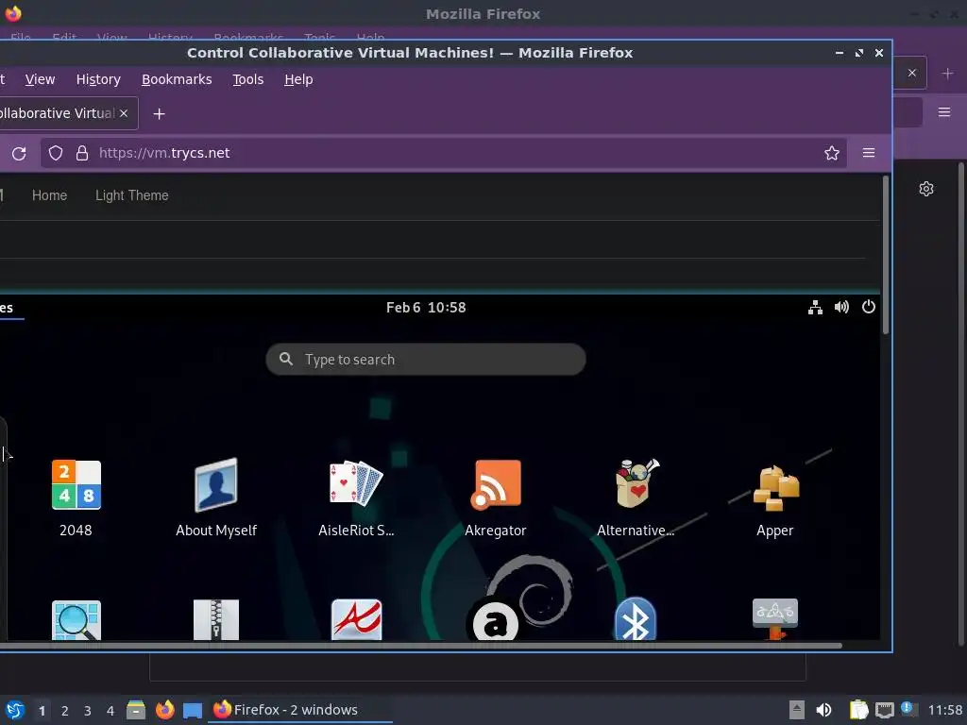Switch to workspace 3

pos(88,711)
